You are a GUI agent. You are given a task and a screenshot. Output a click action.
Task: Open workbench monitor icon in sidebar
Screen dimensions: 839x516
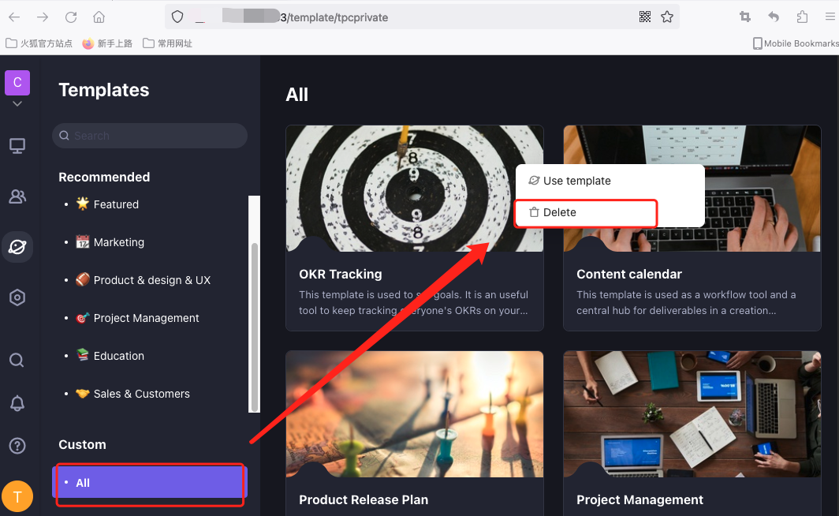[x=17, y=146]
